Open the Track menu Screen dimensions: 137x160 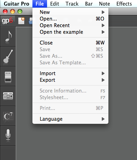pos(72,4)
